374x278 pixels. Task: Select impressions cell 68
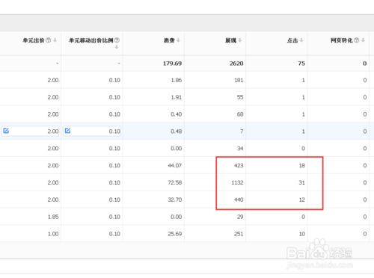pyautogui.click(x=240, y=114)
